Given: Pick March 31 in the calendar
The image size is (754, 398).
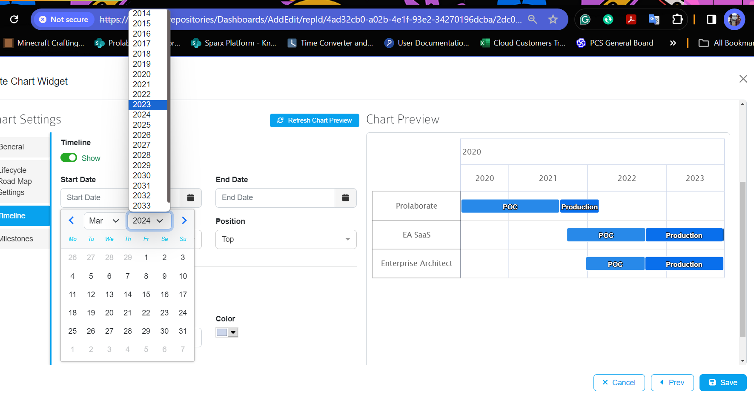Looking at the screenshot, I should tap(183, 331).
